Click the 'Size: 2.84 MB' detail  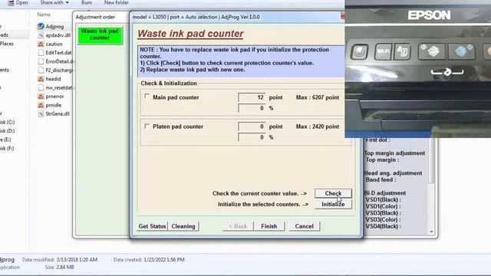tap(59, 268)
